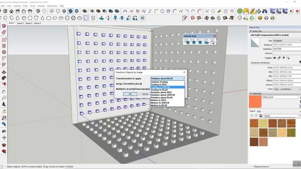Toggle the lock icon in Toggles row
The width and height of the screenshot is (301, 169).
279,58
